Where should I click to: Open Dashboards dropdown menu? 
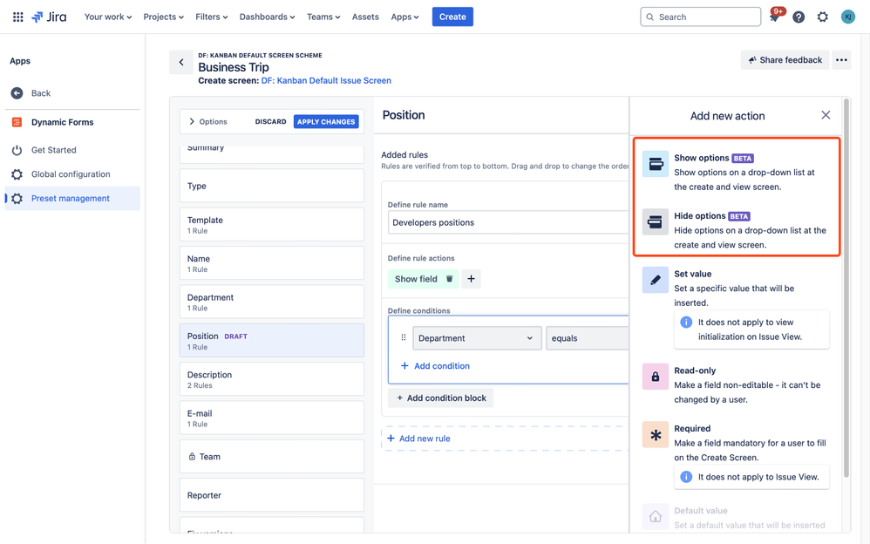(267, 17)
